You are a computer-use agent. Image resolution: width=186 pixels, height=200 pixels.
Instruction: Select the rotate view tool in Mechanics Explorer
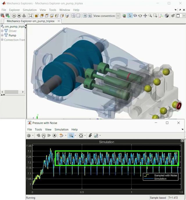pos(135,16)
